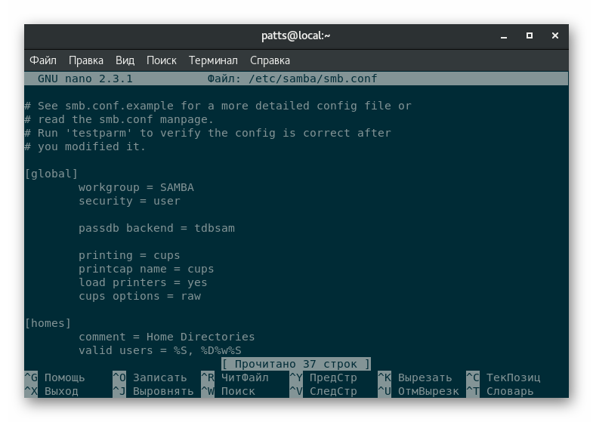Open the Вид menu
This screenshot has height=422, width=593.
125,60
